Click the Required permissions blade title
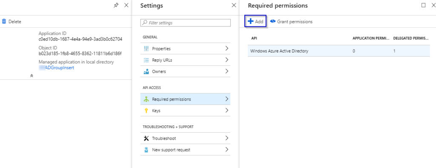436x168 pixels. pos(278,6)
